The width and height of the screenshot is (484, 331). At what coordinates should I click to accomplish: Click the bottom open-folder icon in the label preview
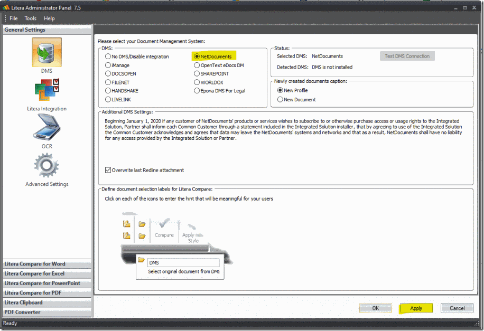tap(142, 236)
